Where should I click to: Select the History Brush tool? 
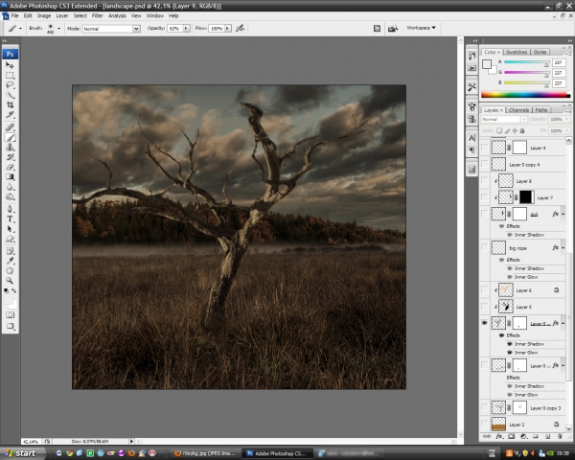10,157
